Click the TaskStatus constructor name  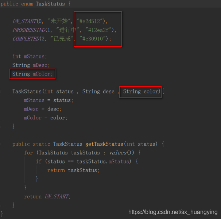pos(27,92)
